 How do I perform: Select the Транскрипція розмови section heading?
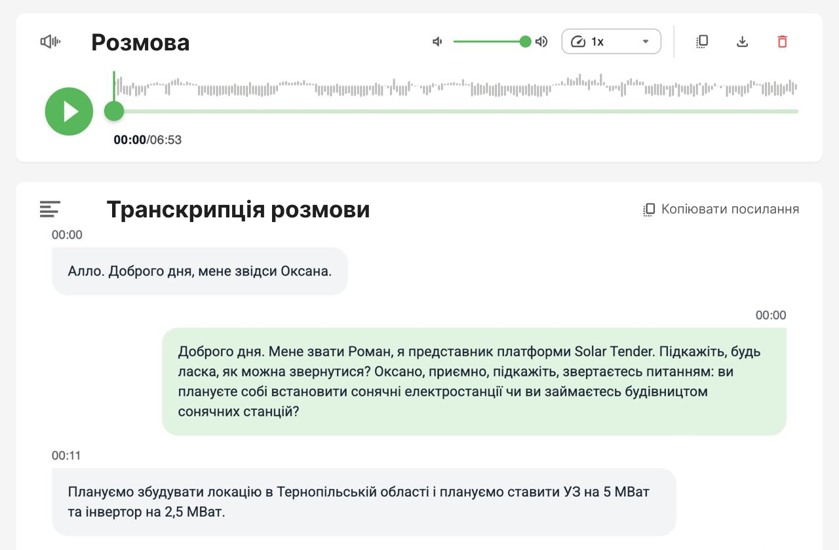point(239,210)
